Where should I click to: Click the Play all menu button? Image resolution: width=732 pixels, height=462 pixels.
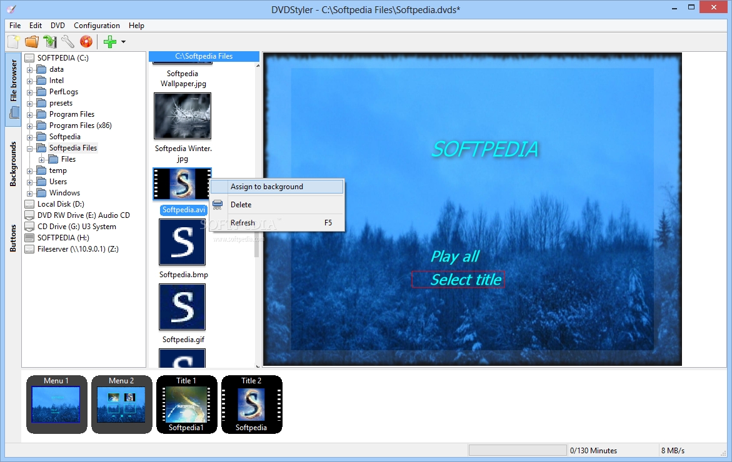(x=455, y=257)
